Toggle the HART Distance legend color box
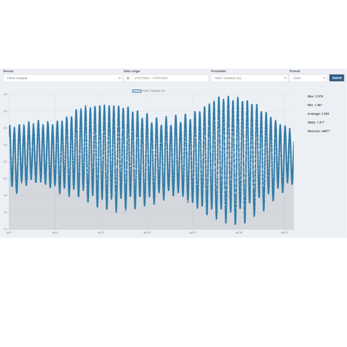Screen dimensions: 347x347 coord(137,91)
